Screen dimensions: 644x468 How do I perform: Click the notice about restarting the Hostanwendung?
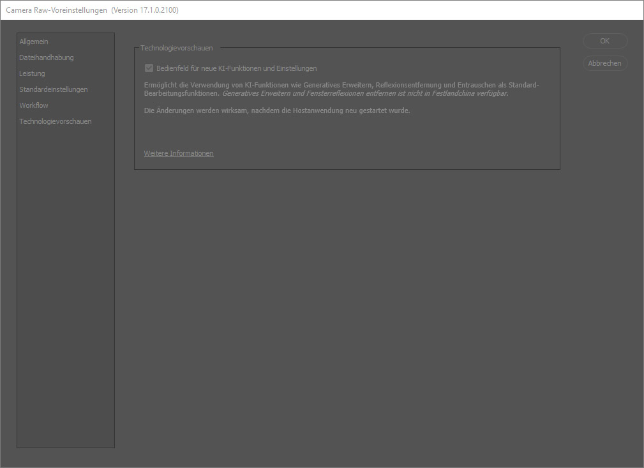point(277,110)
